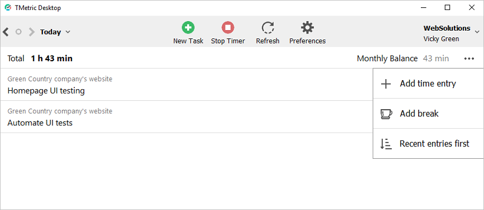Expand the Today date dropdown
484x210 pixels.
(55, 32)
